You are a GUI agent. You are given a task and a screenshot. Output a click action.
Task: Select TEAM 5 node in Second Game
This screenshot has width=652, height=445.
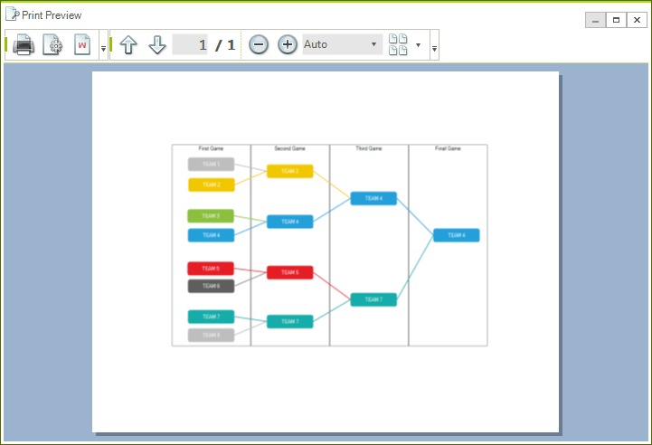pos(289,272)
